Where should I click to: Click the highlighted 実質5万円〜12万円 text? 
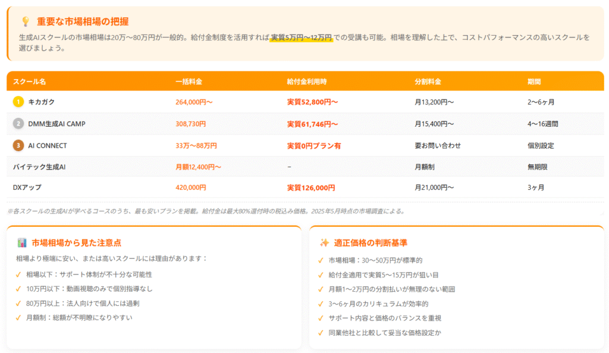[x=302, y=38]
